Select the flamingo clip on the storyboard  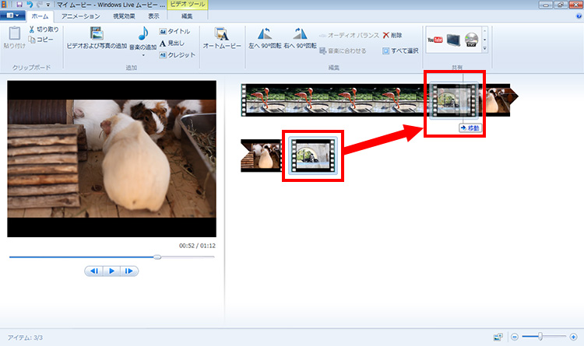pyautogui.click(x=334, y=100)
